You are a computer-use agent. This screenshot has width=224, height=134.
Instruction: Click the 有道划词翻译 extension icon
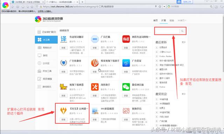64,39
